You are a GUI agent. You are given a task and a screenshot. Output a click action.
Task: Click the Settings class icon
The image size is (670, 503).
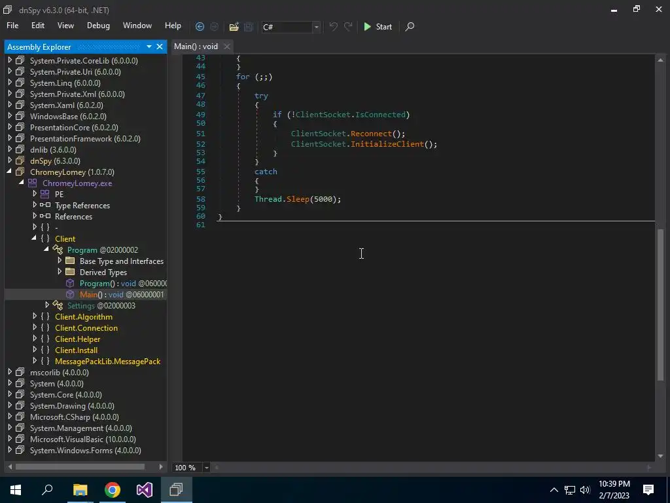58,305
